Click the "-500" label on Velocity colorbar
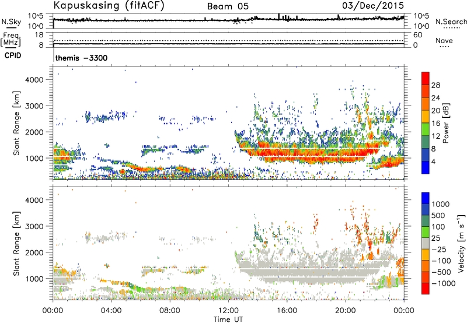 pyautogui.click(x=441, y=272)
